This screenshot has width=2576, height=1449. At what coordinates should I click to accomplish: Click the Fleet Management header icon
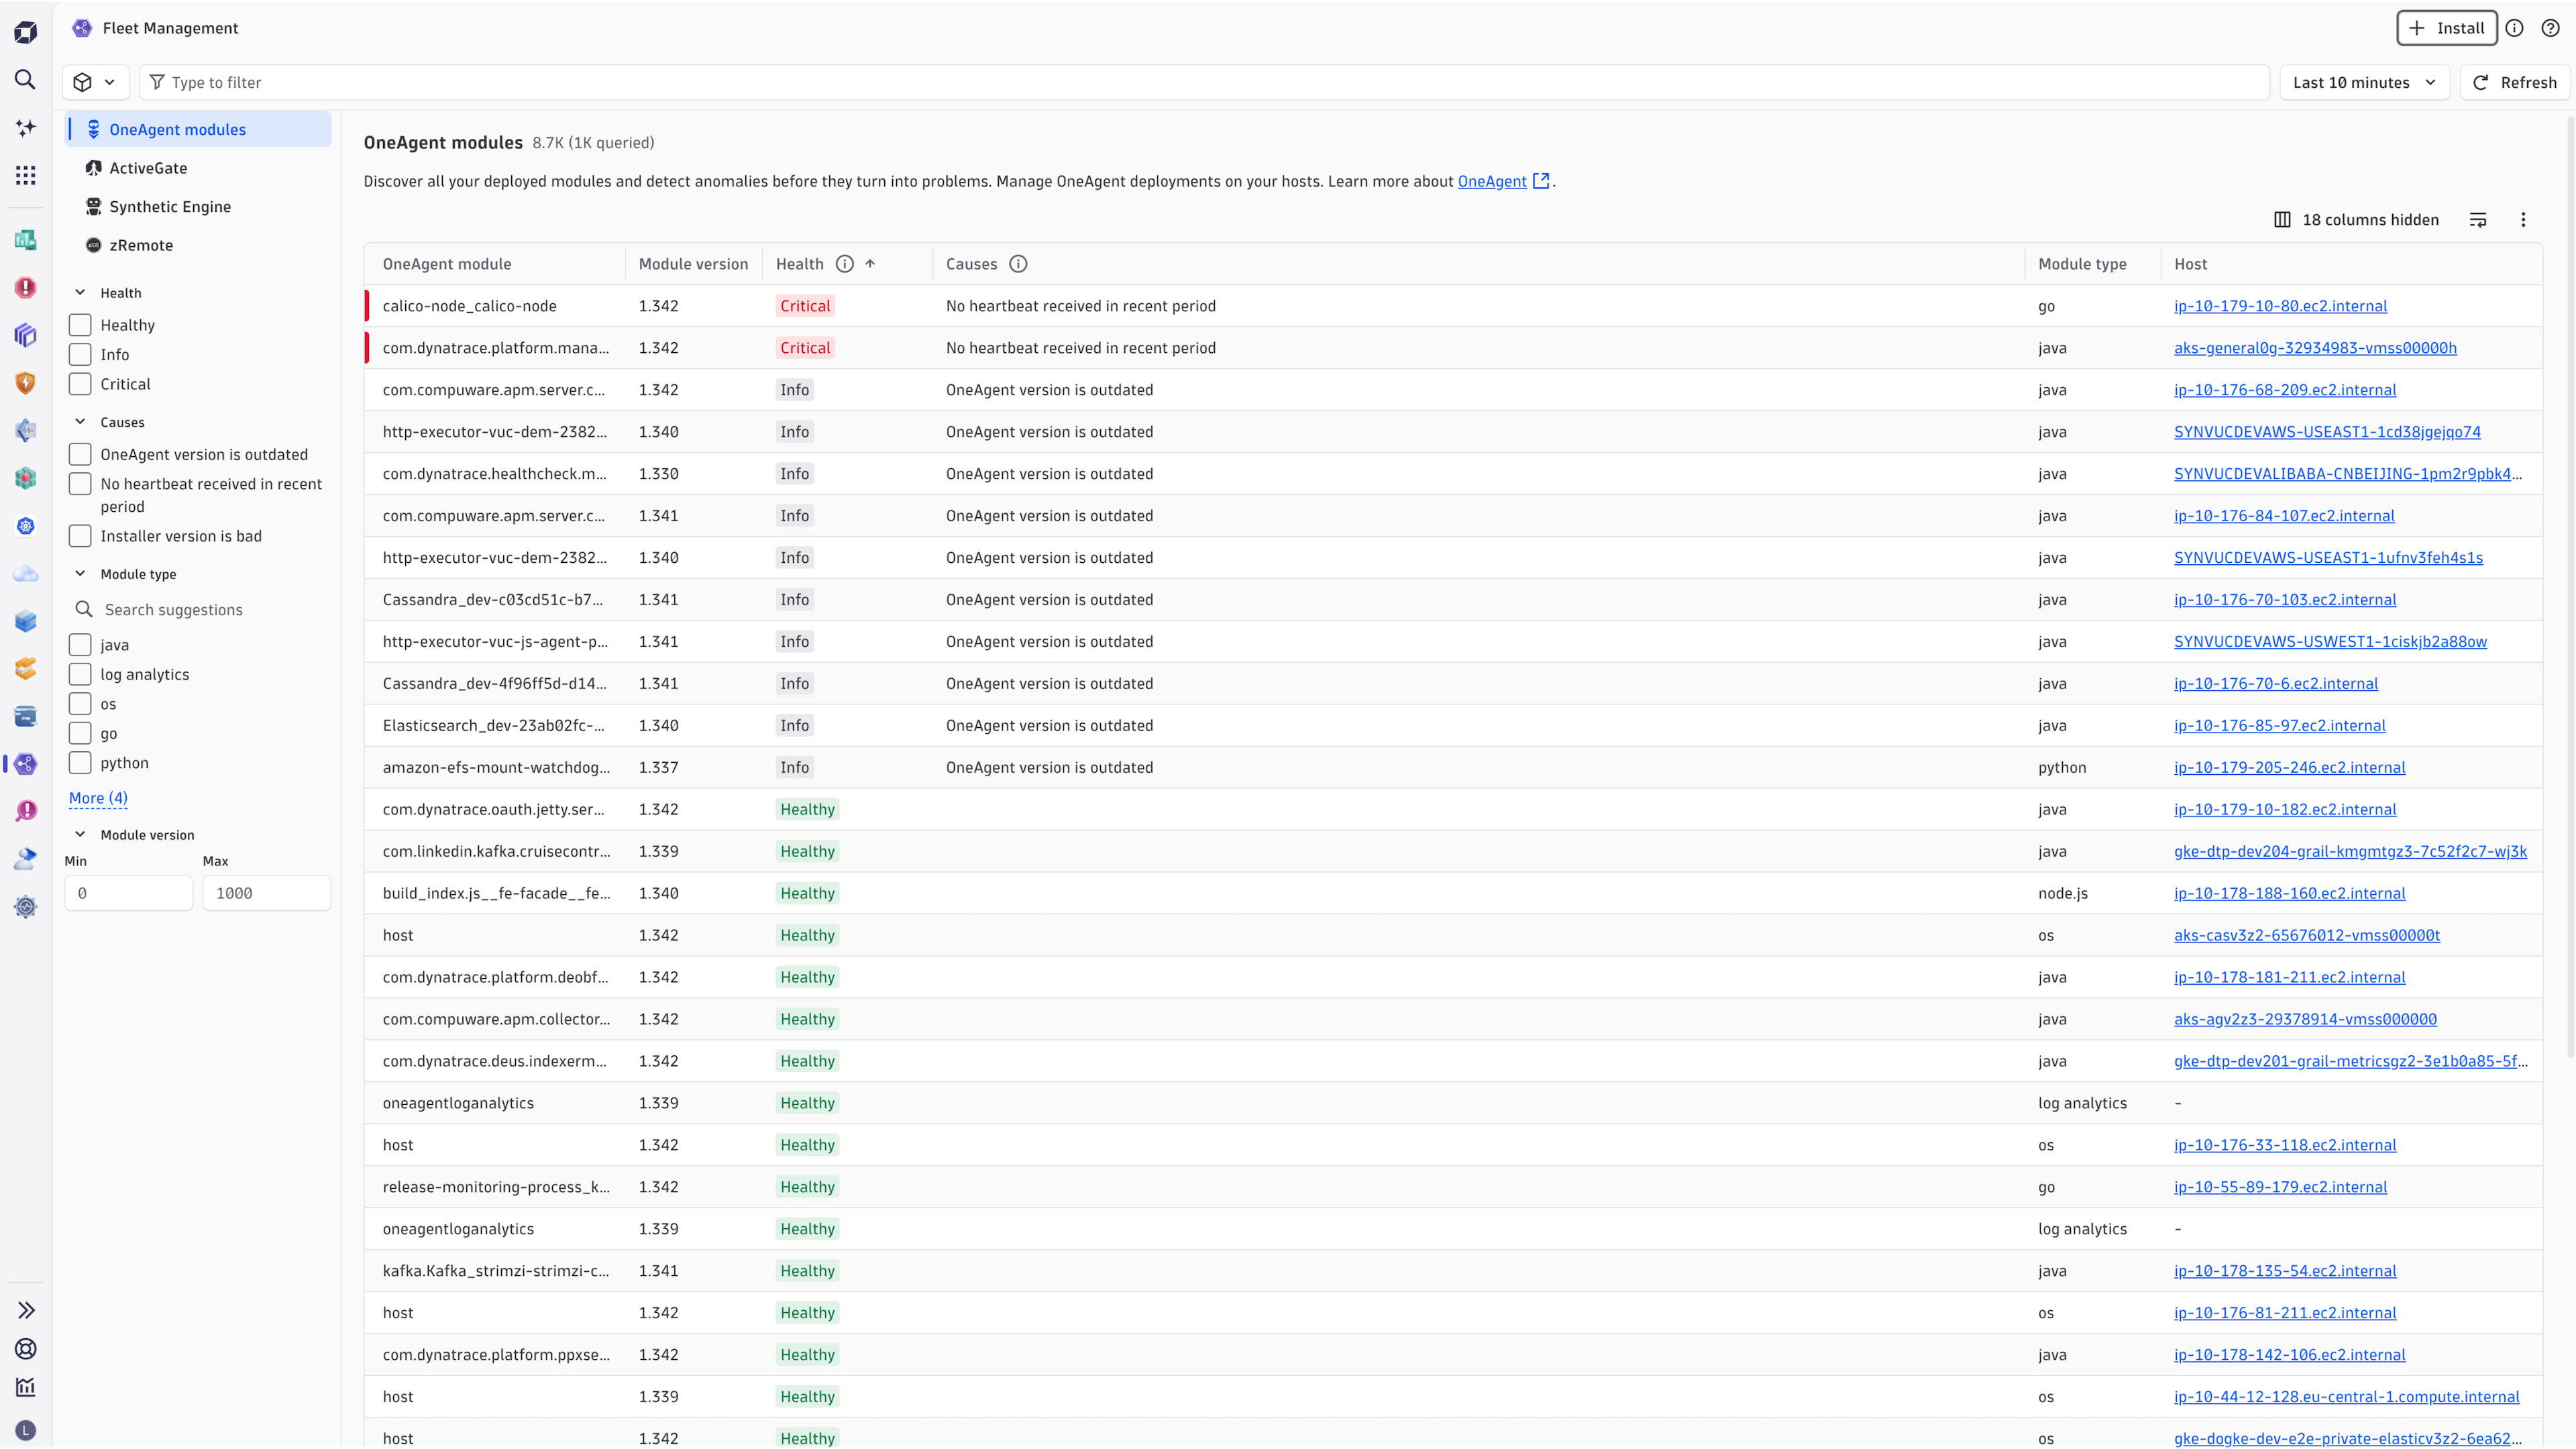pyautogui.click(x=82, y=28)
